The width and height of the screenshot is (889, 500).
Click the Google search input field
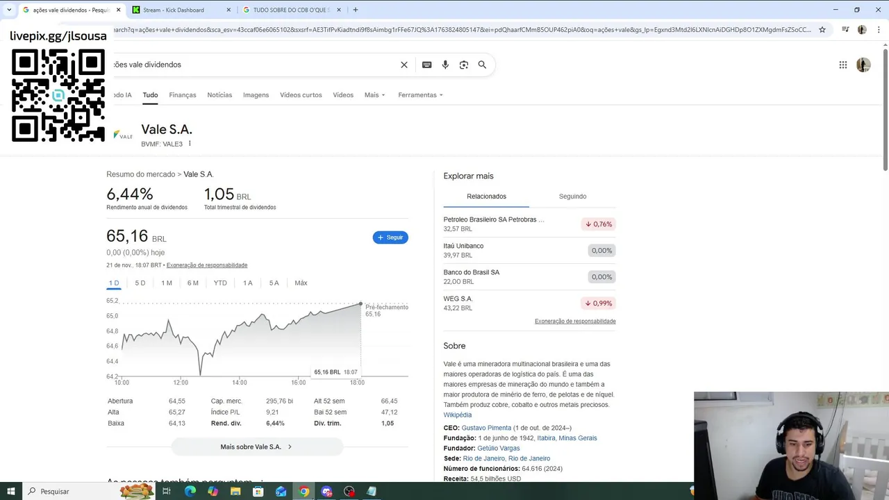[254, 65]
